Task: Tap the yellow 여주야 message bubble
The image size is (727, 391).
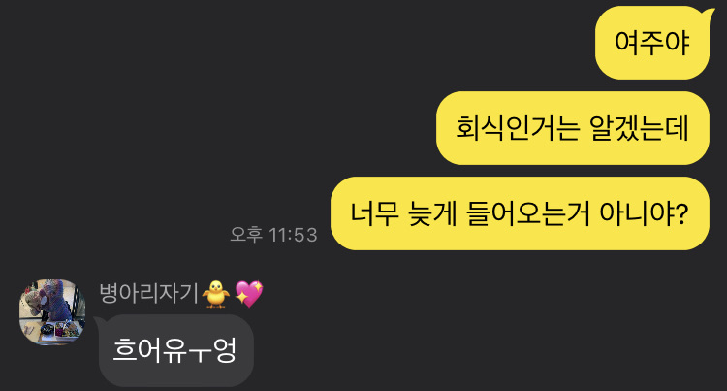Action: [652, 43]
